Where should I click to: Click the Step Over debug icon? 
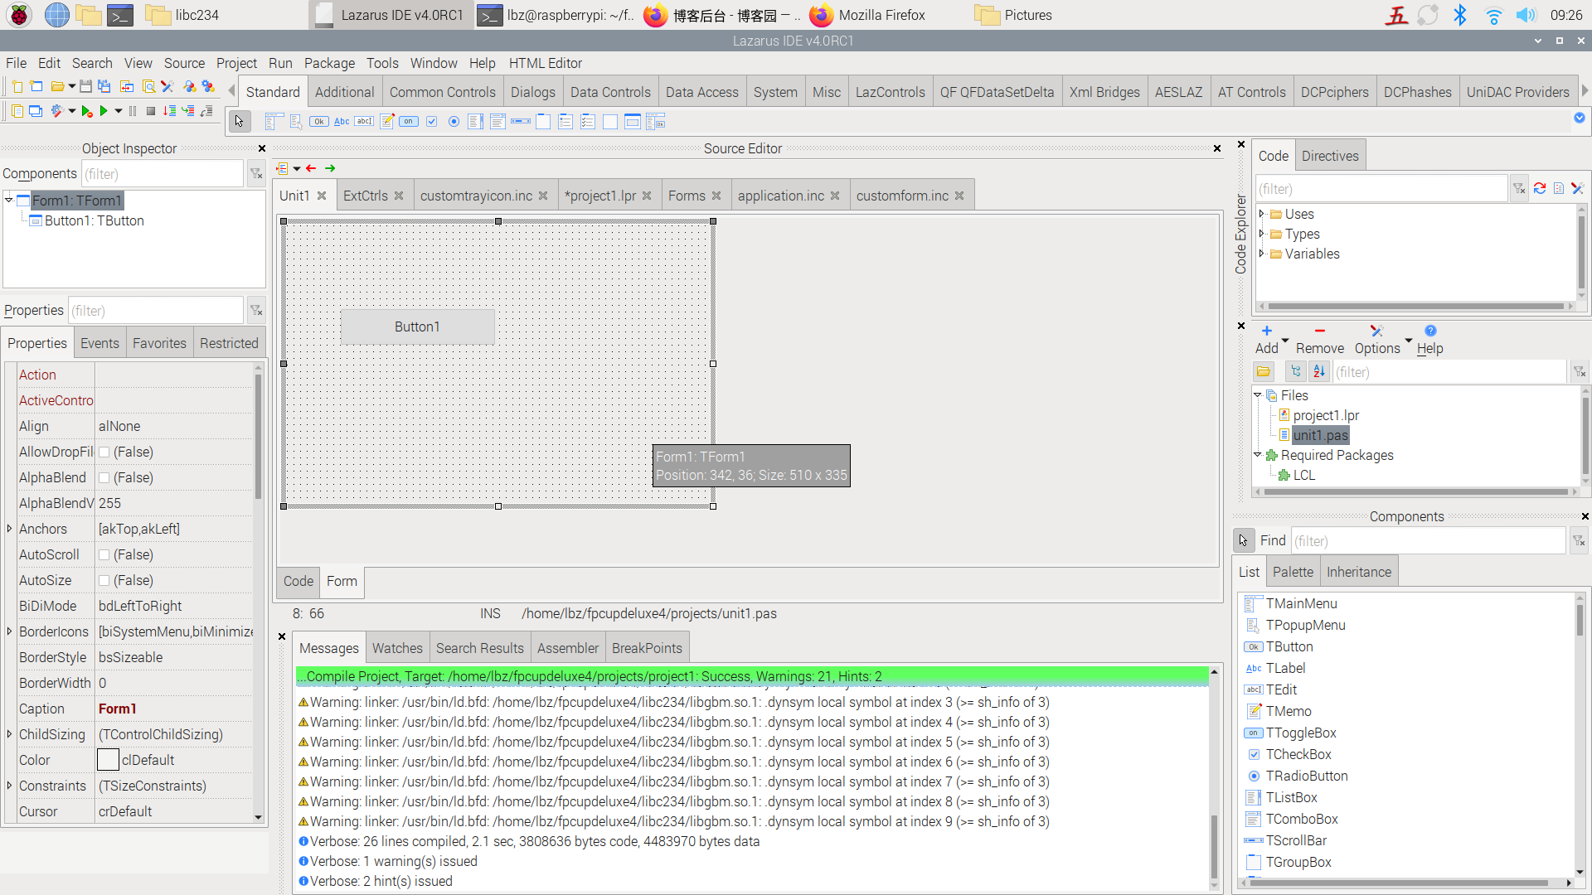point(188,111)
